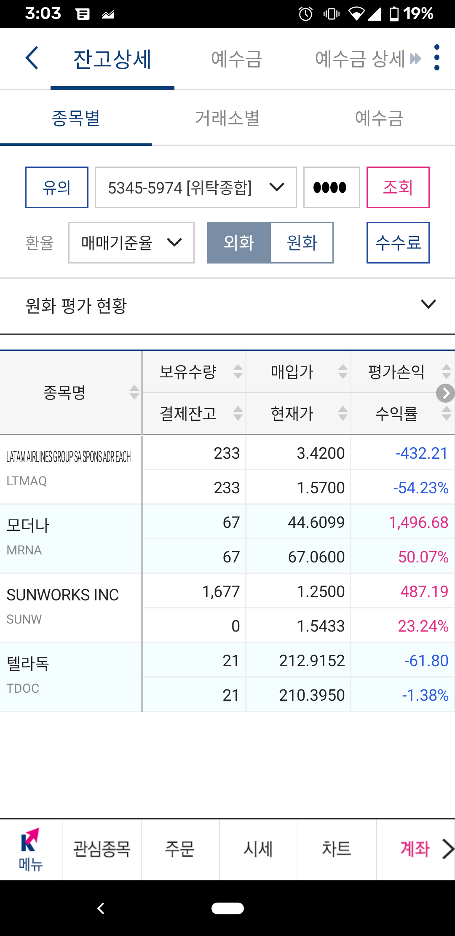
Task: Tap the 유의 button
Action: [57, 187]
